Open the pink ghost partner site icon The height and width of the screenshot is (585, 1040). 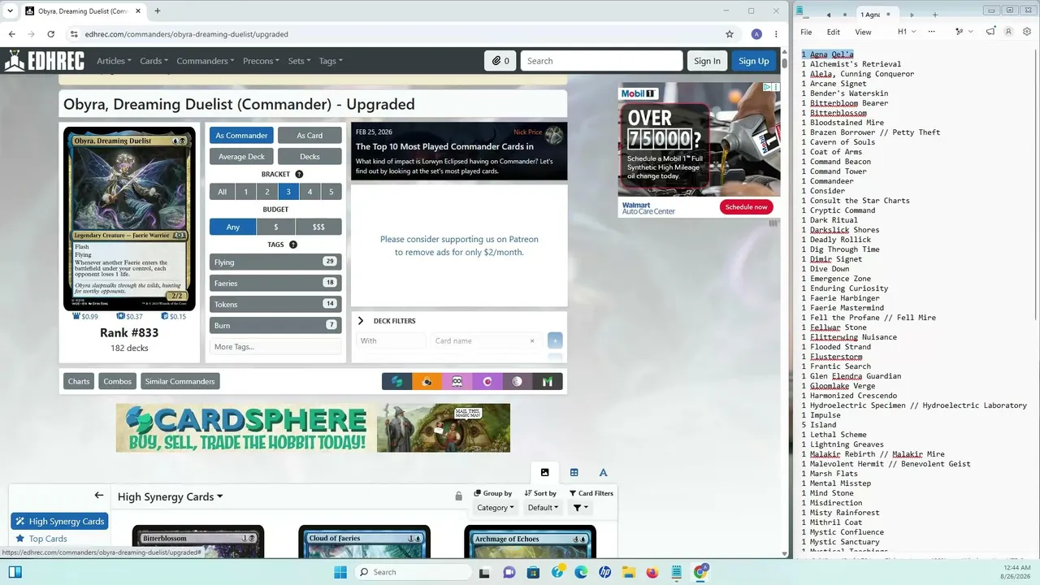click(457, 382)
